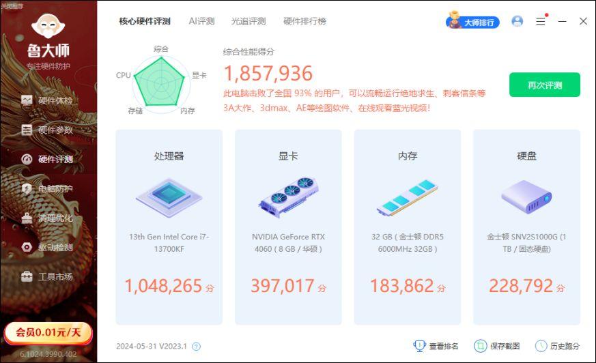Click the 13th Gen Intel Core i7-13700KF text

(169, 243)
